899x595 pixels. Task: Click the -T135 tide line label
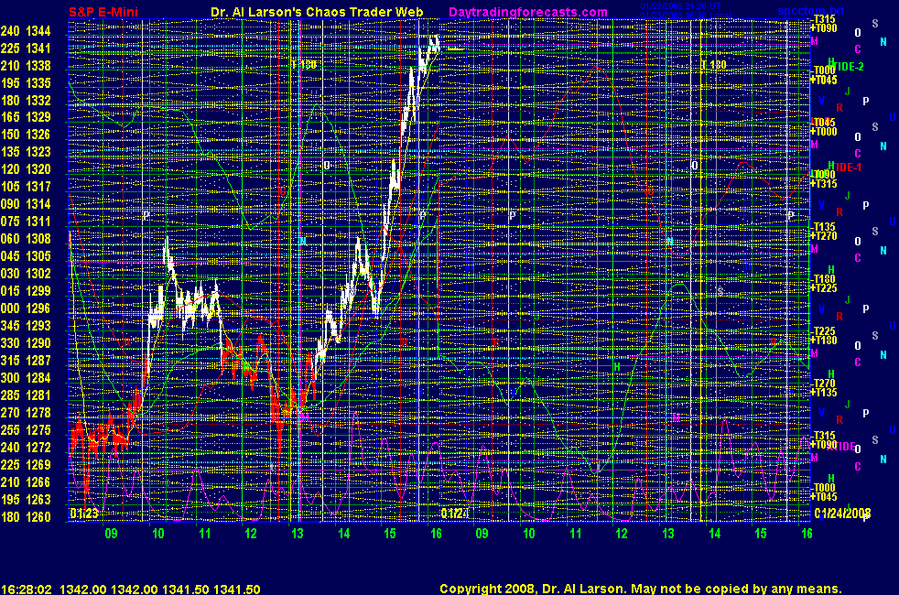(x=825, y=227)
